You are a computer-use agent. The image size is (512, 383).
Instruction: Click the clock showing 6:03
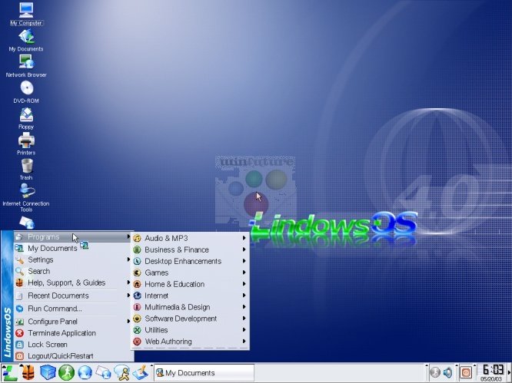coord(493,370)
